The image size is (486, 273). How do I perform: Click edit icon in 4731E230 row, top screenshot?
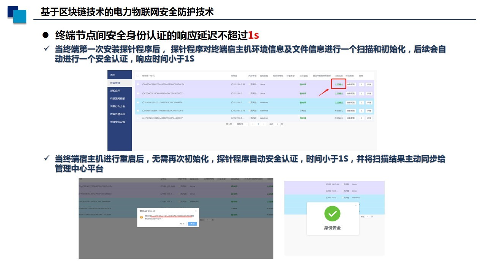pos(361,118)
